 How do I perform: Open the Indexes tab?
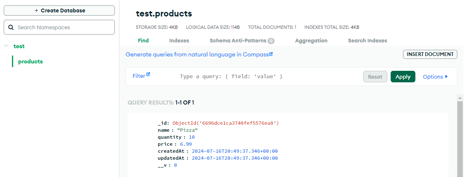coord(179,41)
